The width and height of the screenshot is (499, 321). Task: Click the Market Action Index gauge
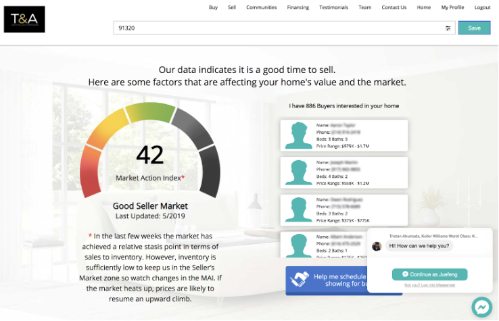(150, 155)
